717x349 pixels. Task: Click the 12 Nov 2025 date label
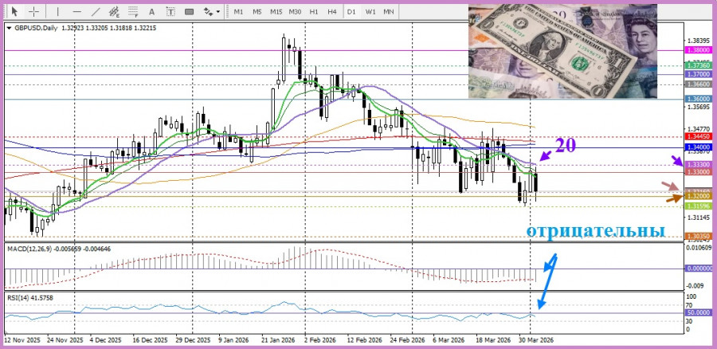point(22,341)
